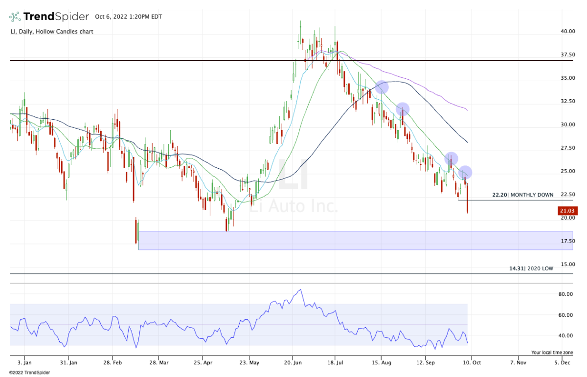
Task: Select the topmost highlighted circle near 34
Action: [x=382, y=88]
